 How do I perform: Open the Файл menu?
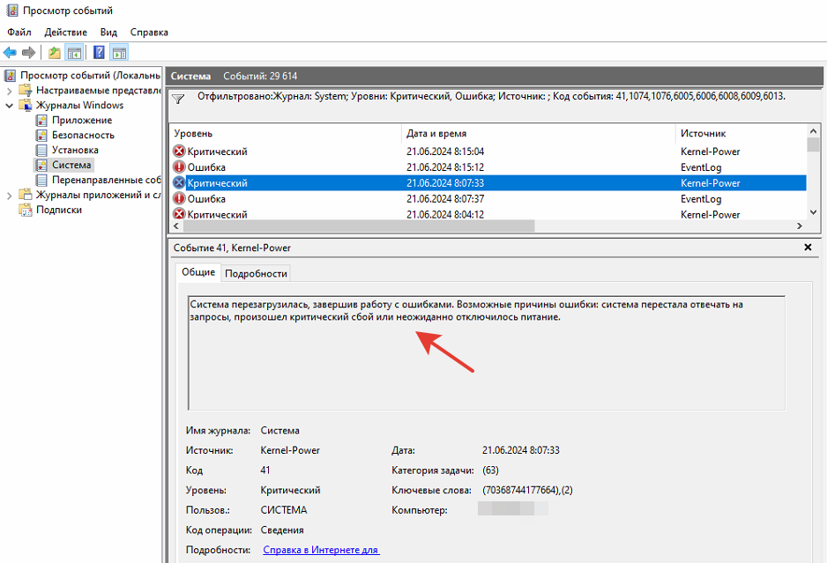tap(19, 32)
